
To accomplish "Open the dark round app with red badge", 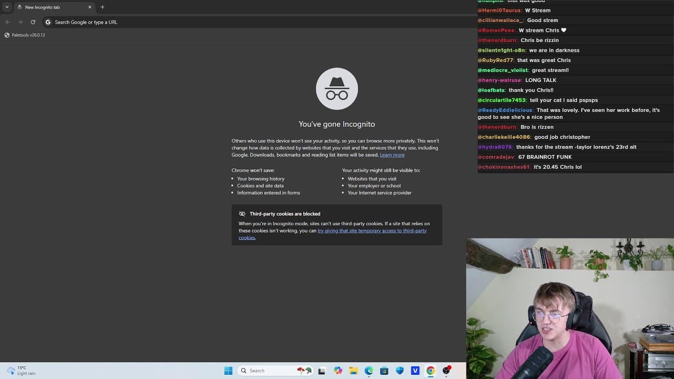I will click(447, 371).
